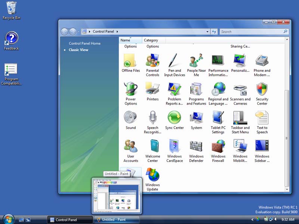The width and height of the screenshot is (299, 224).
Task: Open Windows Update icon
Action: 152,180
